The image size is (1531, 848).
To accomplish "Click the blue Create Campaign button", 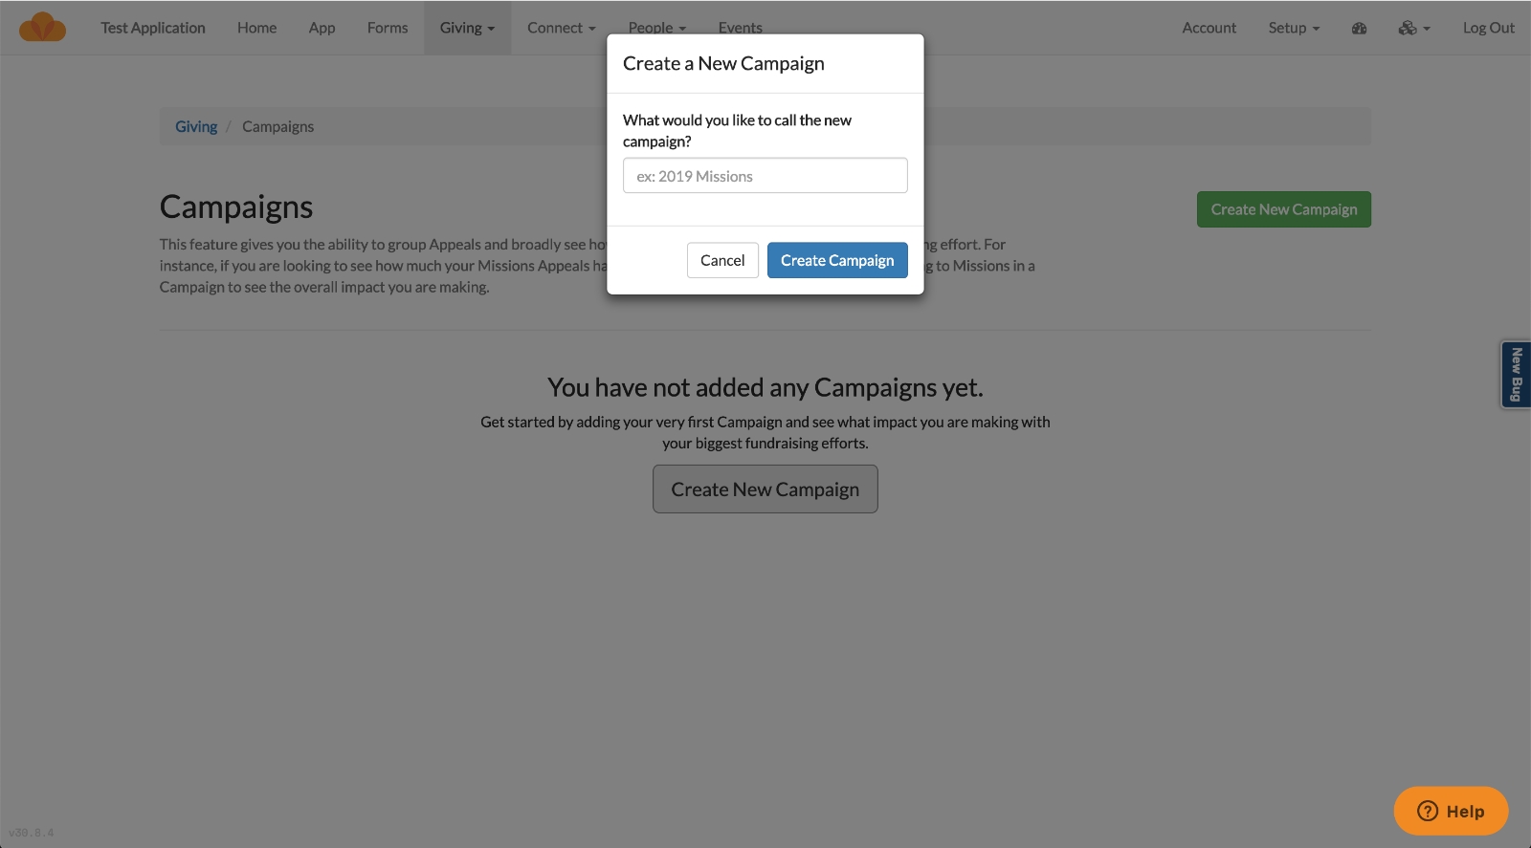I will [836, 259].
